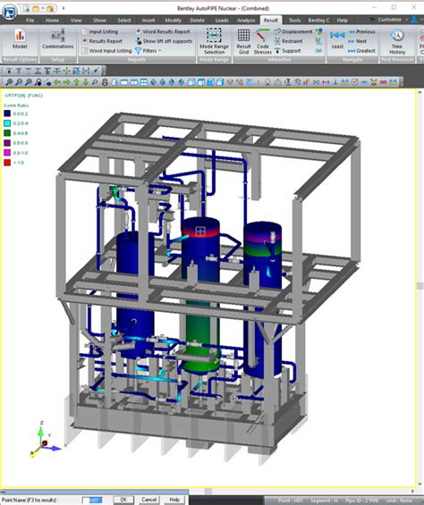The image size is (424, 505).
Task: Open the Input Listing report
Action: 100,31
